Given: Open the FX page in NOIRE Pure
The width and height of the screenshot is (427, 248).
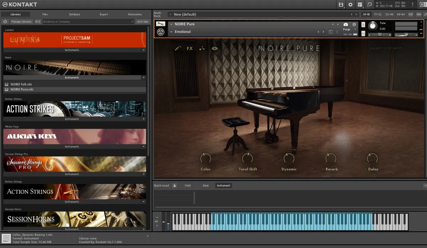Looking at the screenshot, I should coord(190,48).
